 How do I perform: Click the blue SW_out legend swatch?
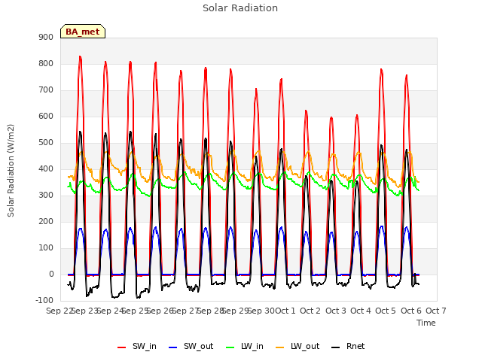tap(173, 347)
